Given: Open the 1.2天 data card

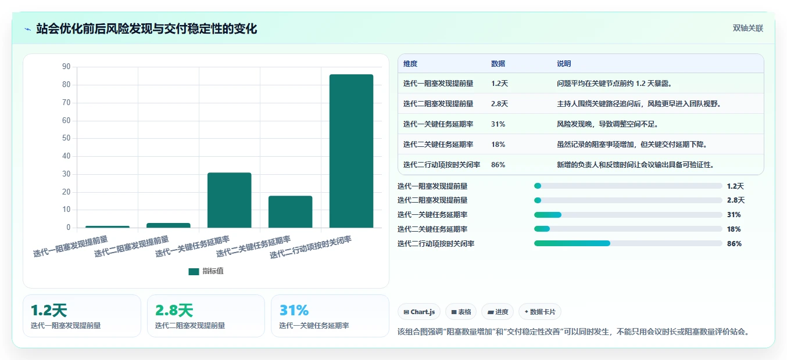Looking at the screenshot, I should [x=82, y=316].
